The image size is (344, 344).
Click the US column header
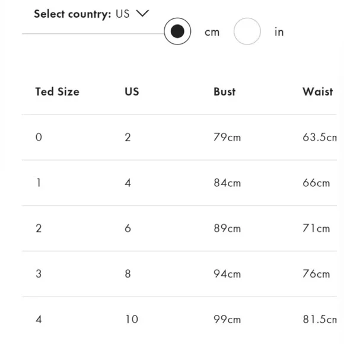132,91
